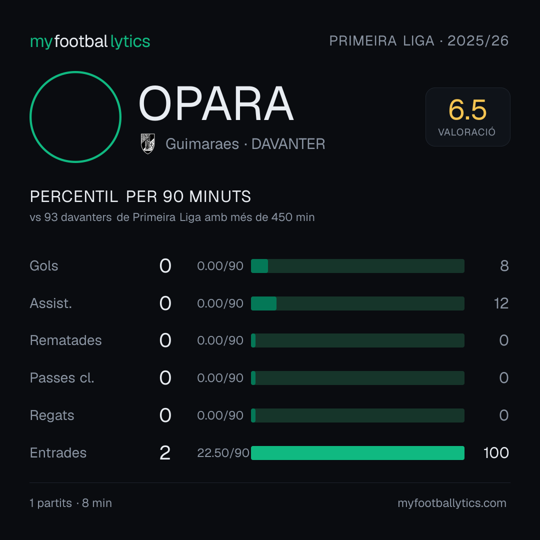Click the Guimaraes club crest icon
The width and height of the screenshot is (540, 540).
(x=147, y=143)
